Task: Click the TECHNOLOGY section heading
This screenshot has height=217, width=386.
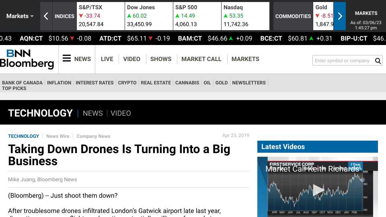Action: tap(40, 113)
